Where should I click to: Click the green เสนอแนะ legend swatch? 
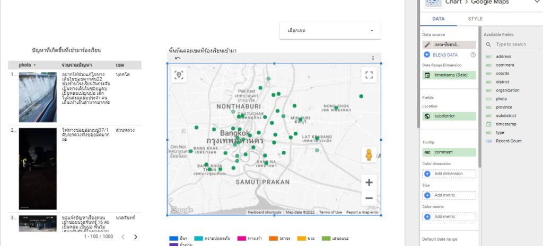[x=326, y=239]
